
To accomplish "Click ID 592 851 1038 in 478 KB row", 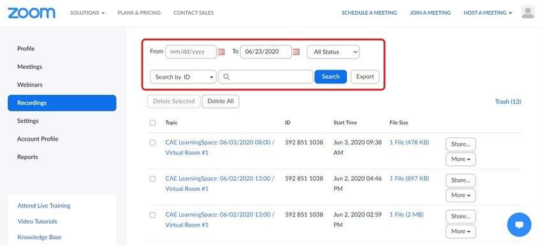I will pyautogui.click(x=304, y=142).
